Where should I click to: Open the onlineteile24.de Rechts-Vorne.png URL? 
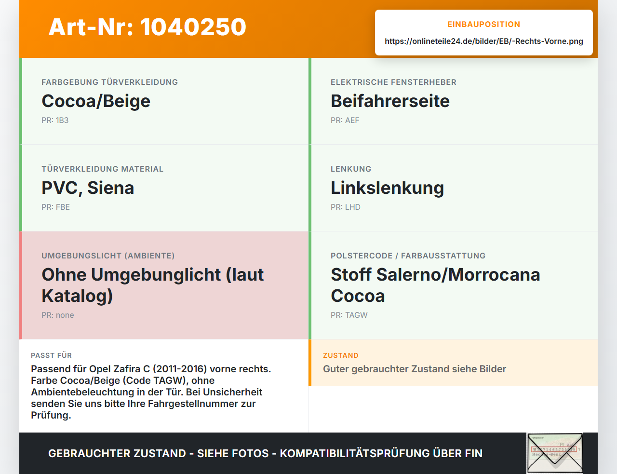[484, 41]
